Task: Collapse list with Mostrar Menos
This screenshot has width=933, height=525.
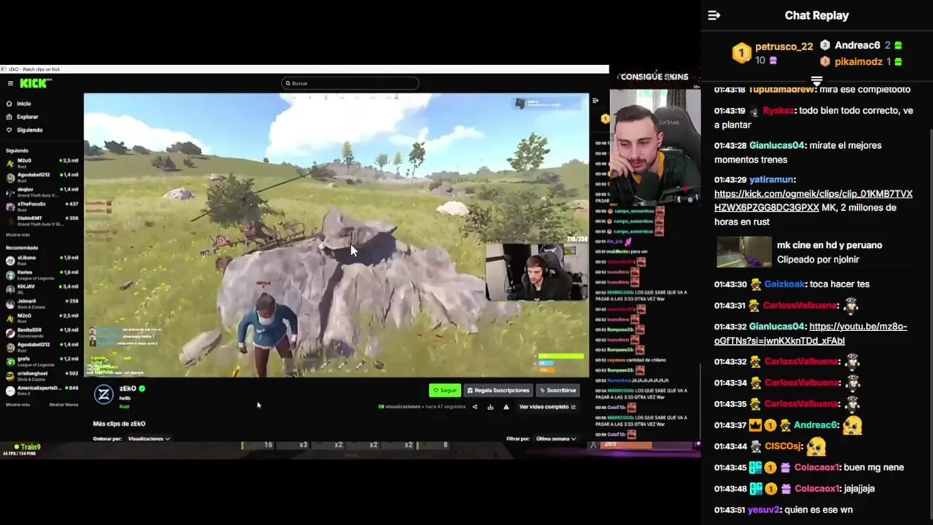Action: (x=63, y=405)
